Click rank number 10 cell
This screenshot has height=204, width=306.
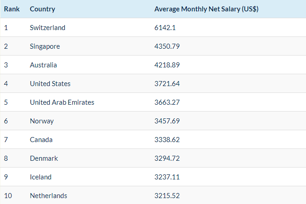point(8,196)
